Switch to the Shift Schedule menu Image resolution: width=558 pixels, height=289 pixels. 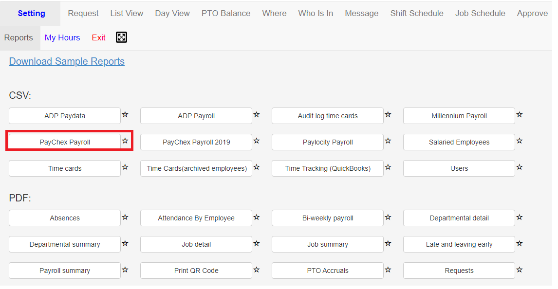417,13
